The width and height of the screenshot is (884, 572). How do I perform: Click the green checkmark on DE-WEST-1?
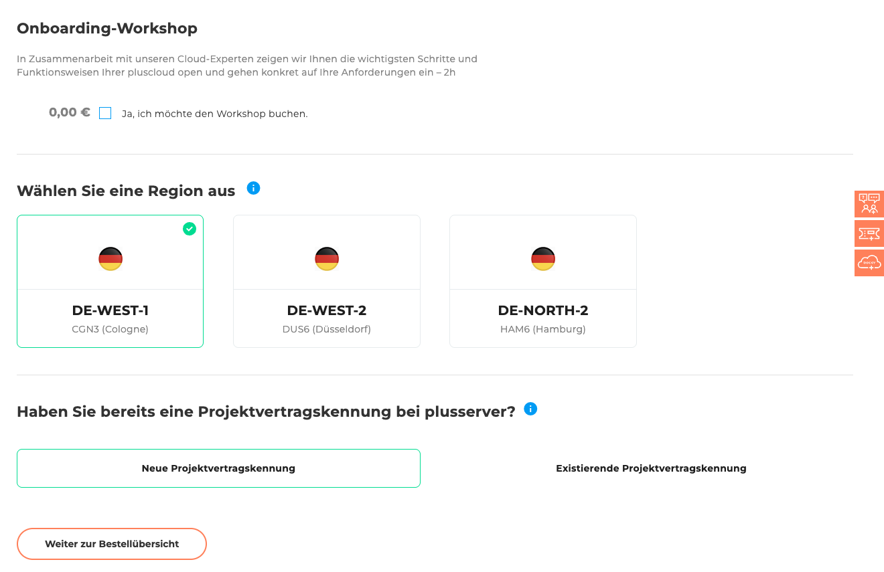190,229
